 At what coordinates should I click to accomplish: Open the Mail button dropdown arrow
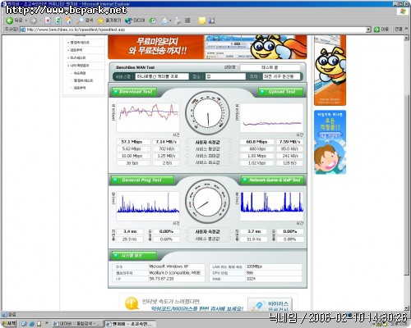(x=170, y=20)
